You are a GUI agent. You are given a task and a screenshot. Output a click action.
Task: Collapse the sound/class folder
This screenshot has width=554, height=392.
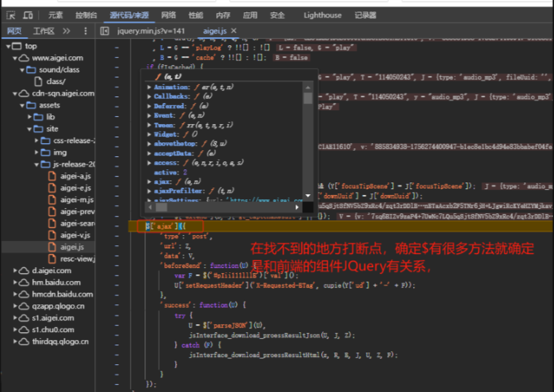click(x=22, y=69)
